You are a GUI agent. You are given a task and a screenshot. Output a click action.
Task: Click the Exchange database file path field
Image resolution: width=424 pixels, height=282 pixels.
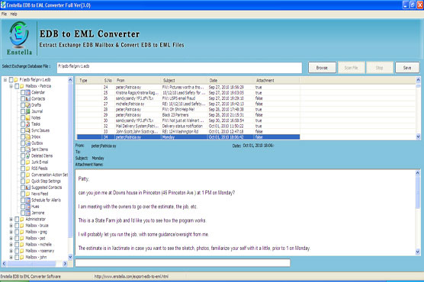[179, 68]
